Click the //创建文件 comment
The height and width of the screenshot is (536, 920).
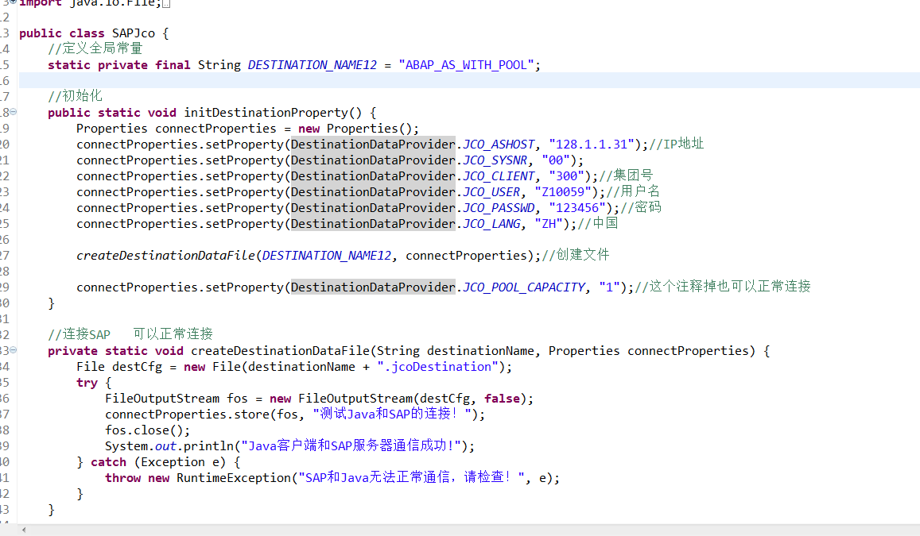click(x=576, y=256)
